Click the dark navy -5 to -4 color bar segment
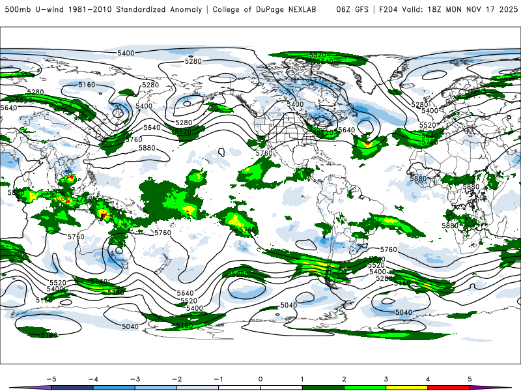Viewport: 521px width, 391px height. [72, 388]
